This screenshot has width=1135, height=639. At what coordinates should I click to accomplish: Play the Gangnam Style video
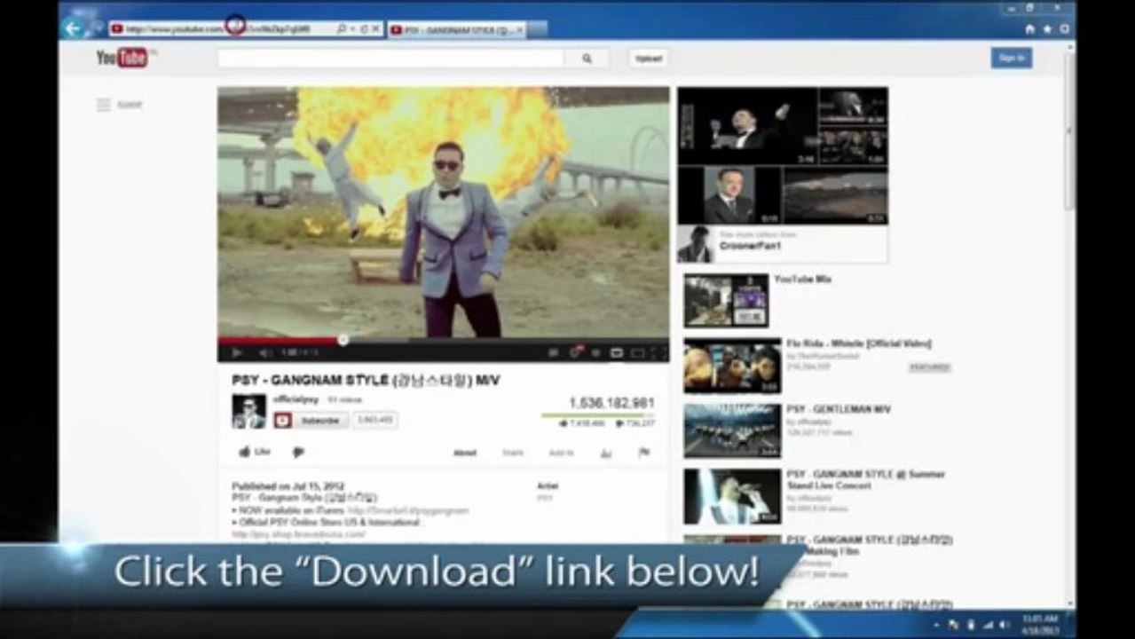point(236,352)
